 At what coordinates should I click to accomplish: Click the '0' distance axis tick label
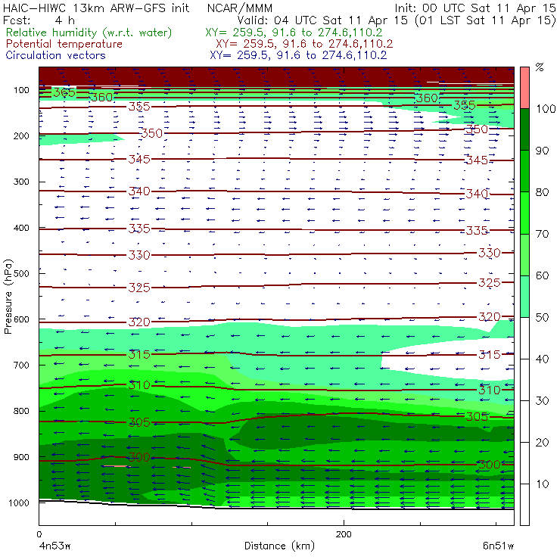click(39, 534)
